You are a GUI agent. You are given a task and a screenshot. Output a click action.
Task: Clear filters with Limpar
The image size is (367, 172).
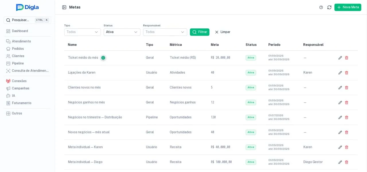click(x=222, y=32)
